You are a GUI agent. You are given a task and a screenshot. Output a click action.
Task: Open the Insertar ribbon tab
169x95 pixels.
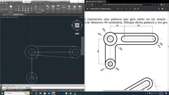click(11, 4)
